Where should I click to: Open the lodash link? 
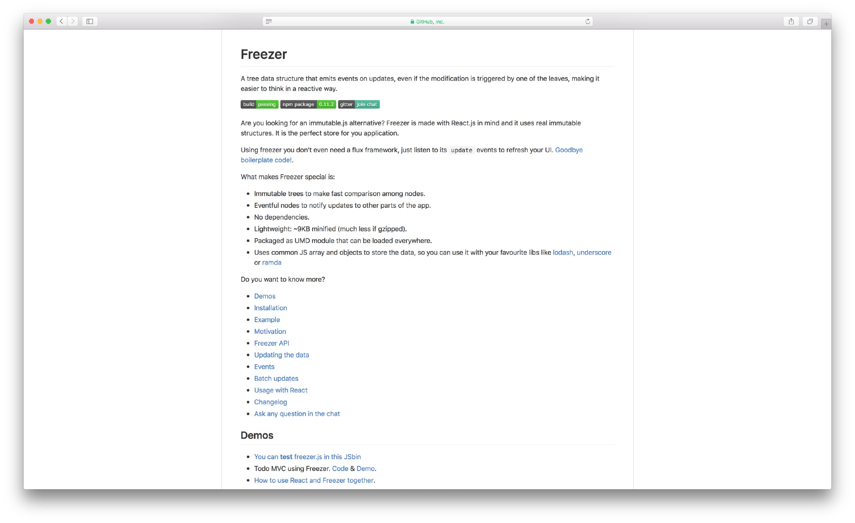(563, 252)
